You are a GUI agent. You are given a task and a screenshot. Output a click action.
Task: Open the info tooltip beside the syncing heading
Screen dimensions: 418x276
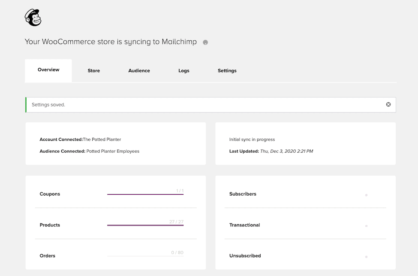pyautogui.click(x=205, y=42)
